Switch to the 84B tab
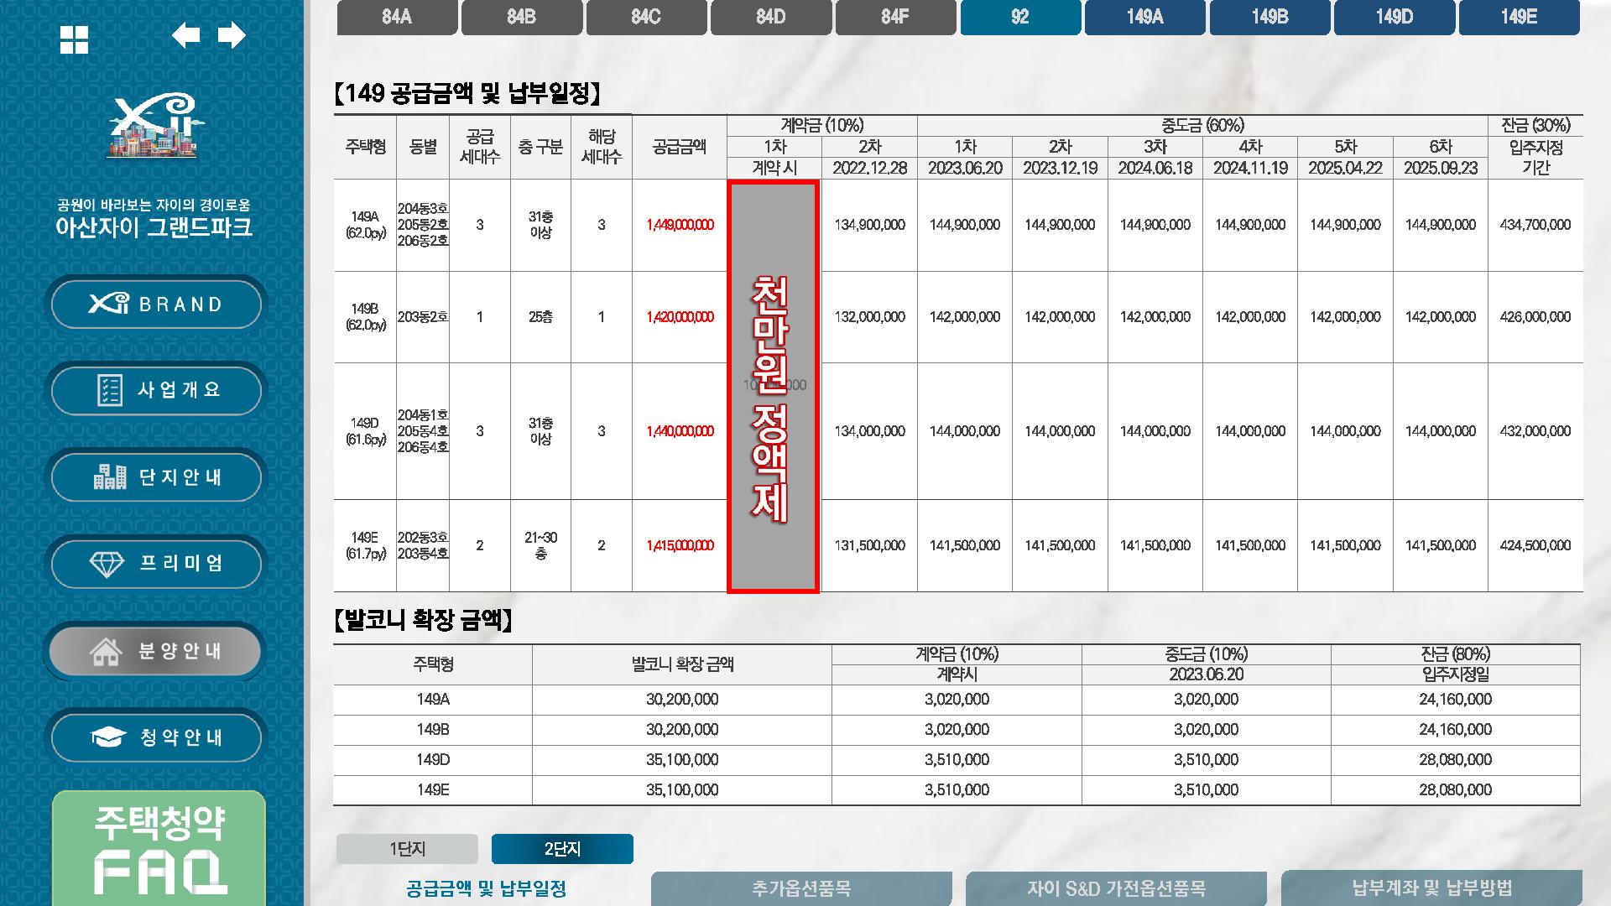This screenshot has height=906, width=1611. (x=522, y=17)
